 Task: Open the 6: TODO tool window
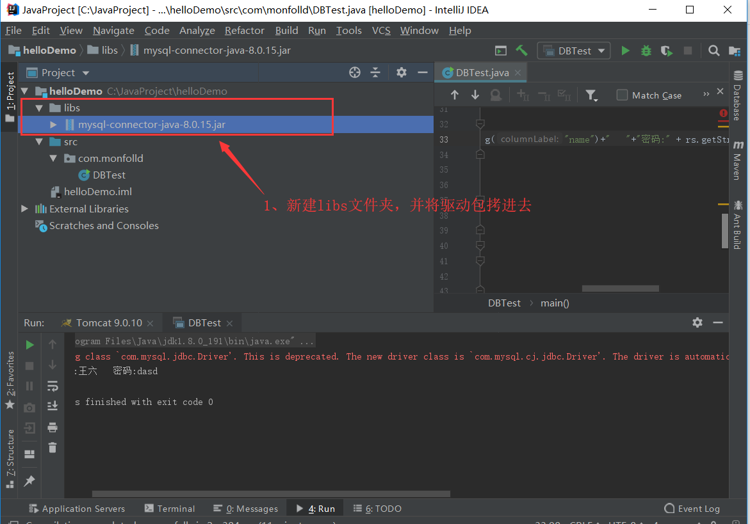377,509
